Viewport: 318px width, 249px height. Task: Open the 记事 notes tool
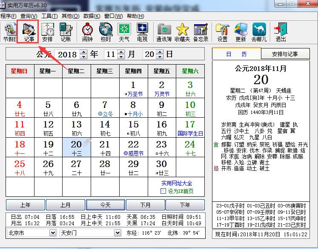[x=29, y=32]
